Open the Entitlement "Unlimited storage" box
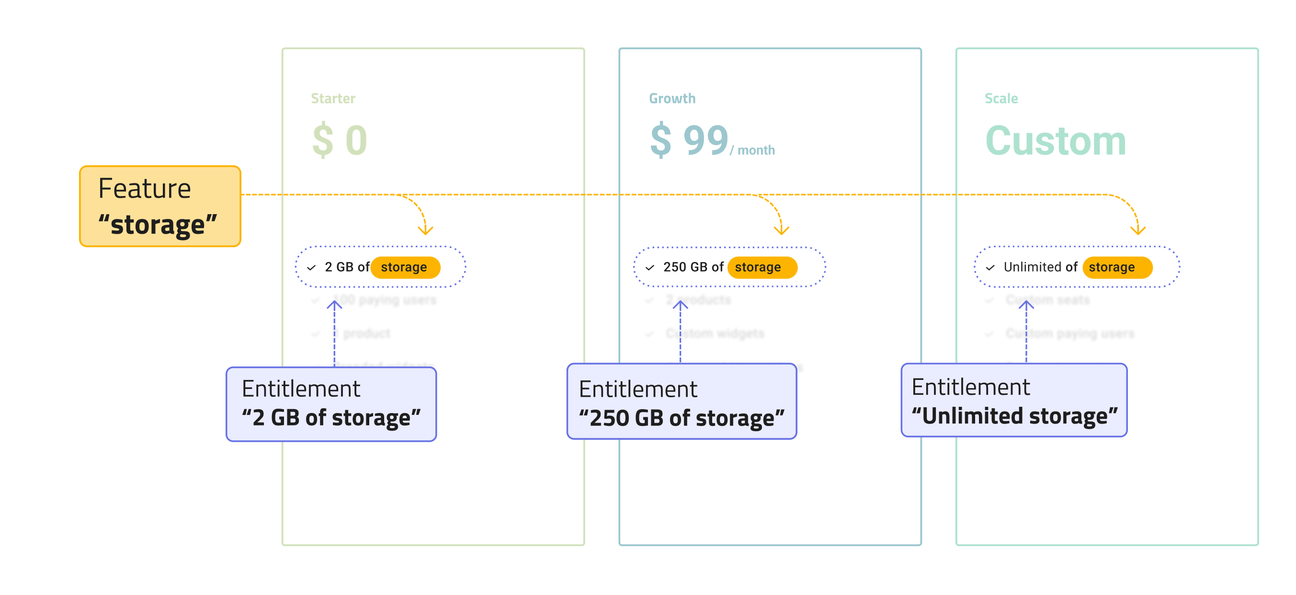This screenshot has width=1296, height=595. coord(1013,400)
